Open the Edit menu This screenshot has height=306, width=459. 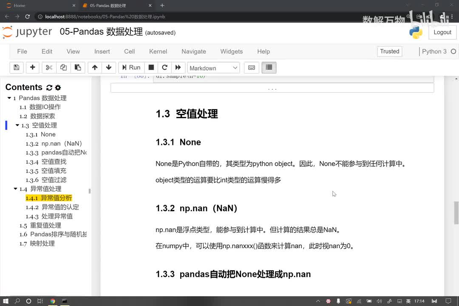(x=47, y=51)
